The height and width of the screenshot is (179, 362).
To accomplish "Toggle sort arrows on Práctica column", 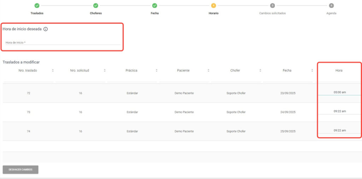I will tap(157, 71).
